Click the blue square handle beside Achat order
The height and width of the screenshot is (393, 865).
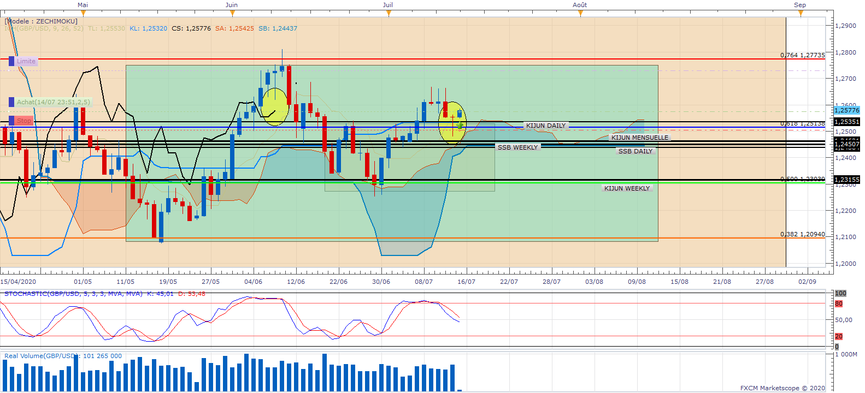11,102
